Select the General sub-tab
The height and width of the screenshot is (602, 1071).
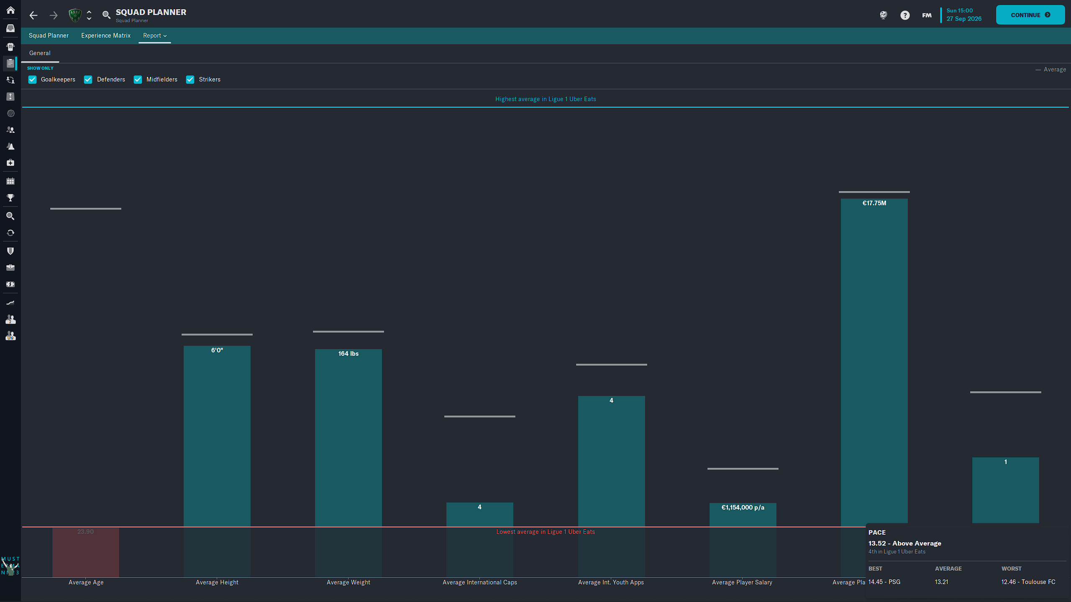click(40, 53)
